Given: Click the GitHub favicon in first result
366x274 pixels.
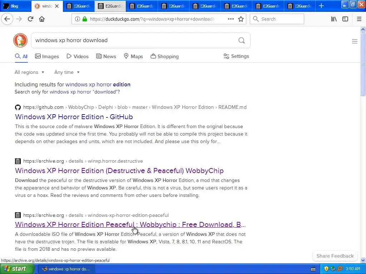Looking at the screenshot, I should pos(18,107).
